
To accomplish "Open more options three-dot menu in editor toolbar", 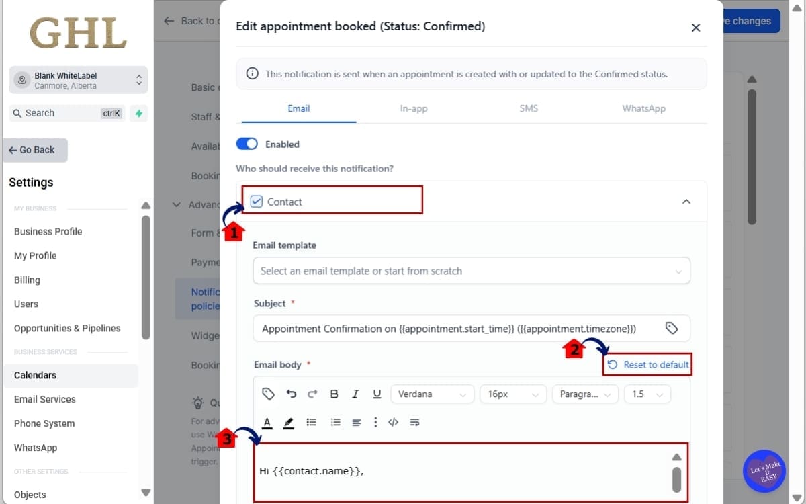I will pyautogui.click(x=375, y=422).
